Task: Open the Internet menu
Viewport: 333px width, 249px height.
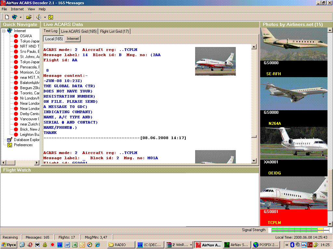Action: click(x=17, y=9)
